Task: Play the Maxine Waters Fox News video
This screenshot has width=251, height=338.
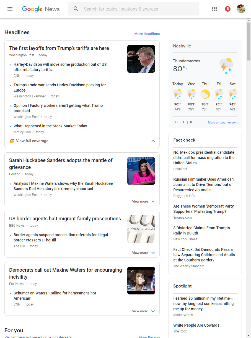Action: click(141, 281)
